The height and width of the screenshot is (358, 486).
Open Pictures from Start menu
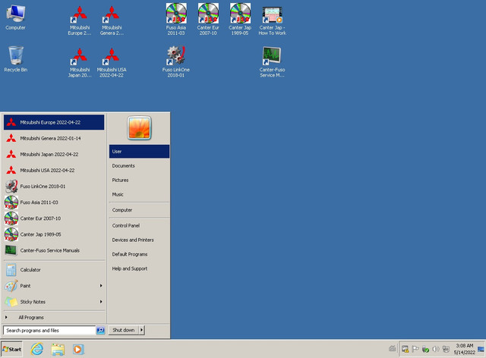pos(139,180)
